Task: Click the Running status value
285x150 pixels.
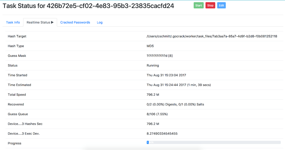Action: 153,65
